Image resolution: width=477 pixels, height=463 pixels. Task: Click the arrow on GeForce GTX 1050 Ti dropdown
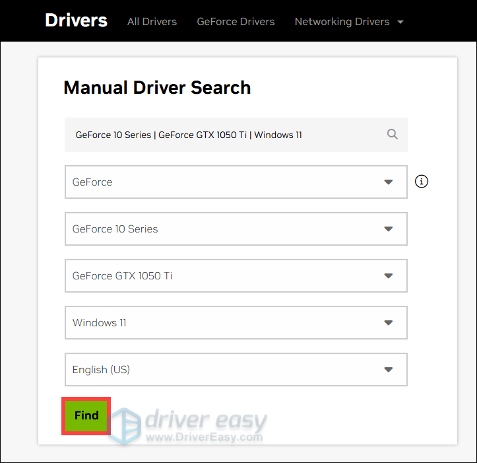tap(389, 276)
